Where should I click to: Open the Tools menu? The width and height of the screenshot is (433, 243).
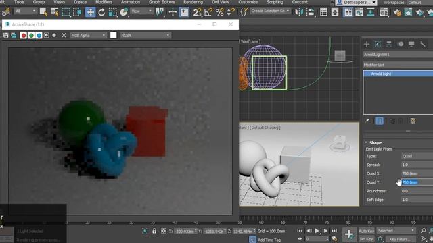(x=19, y=2)
